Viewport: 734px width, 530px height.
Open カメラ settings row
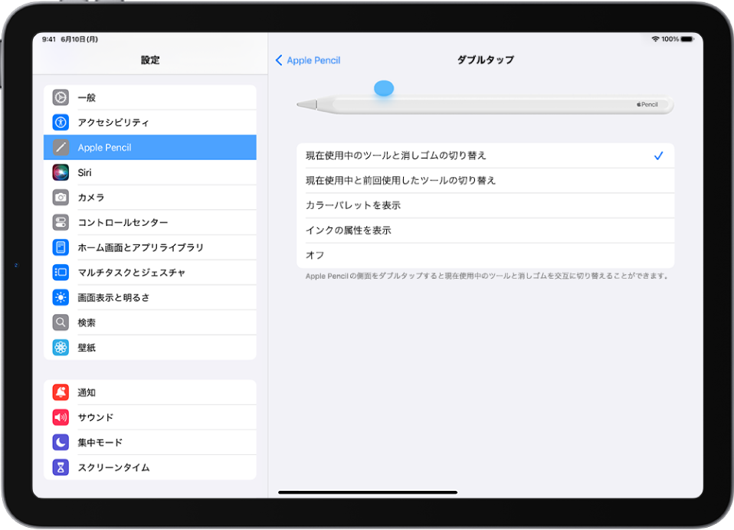coord(150,198)
